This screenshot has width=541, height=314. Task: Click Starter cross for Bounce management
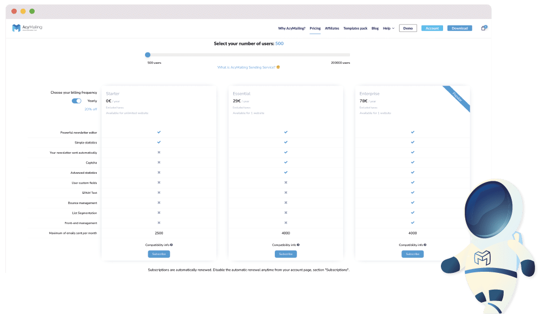tap(159, 203)
